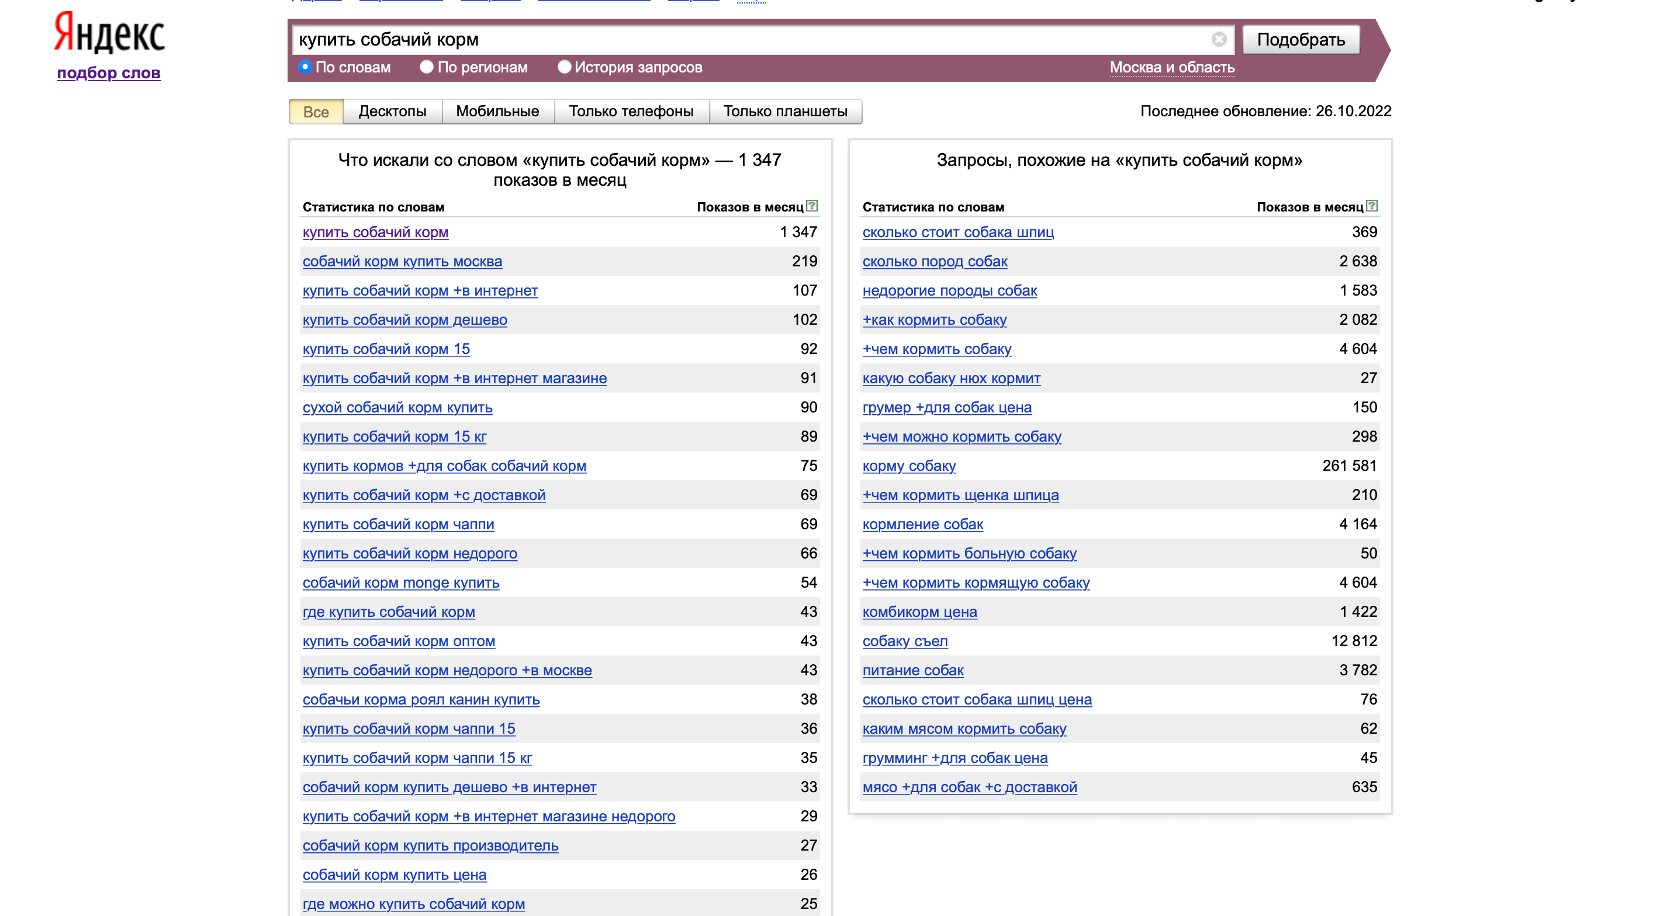Open 'грумер +для собак цена' link
1667x916 pixels.
coord(947,407)
